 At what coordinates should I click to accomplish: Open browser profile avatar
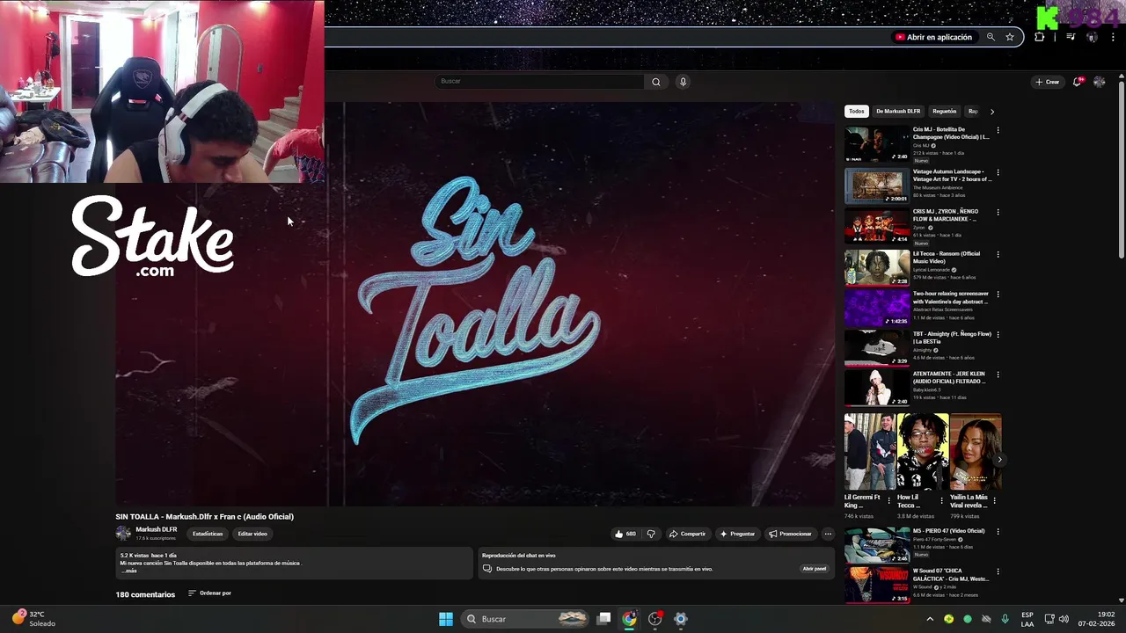[1092, 37]
